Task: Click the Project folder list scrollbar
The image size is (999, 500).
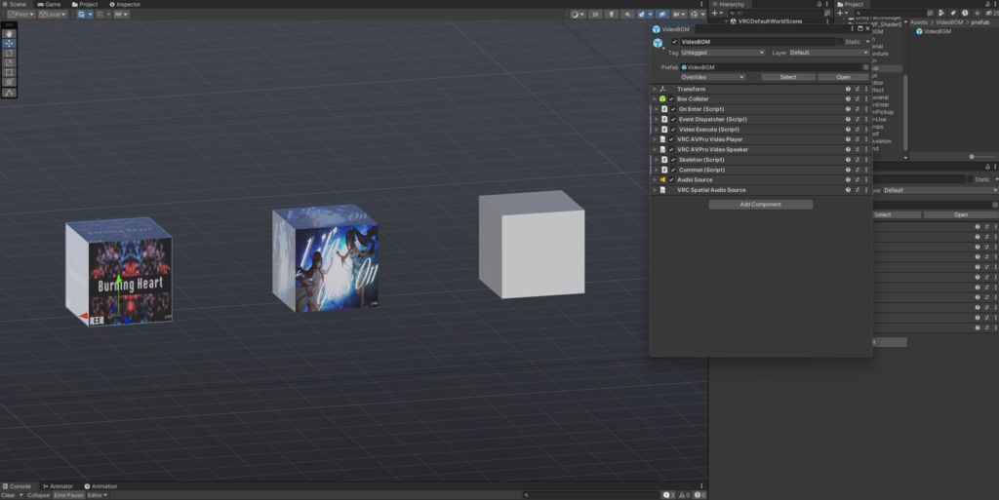Action: (905, 111)
